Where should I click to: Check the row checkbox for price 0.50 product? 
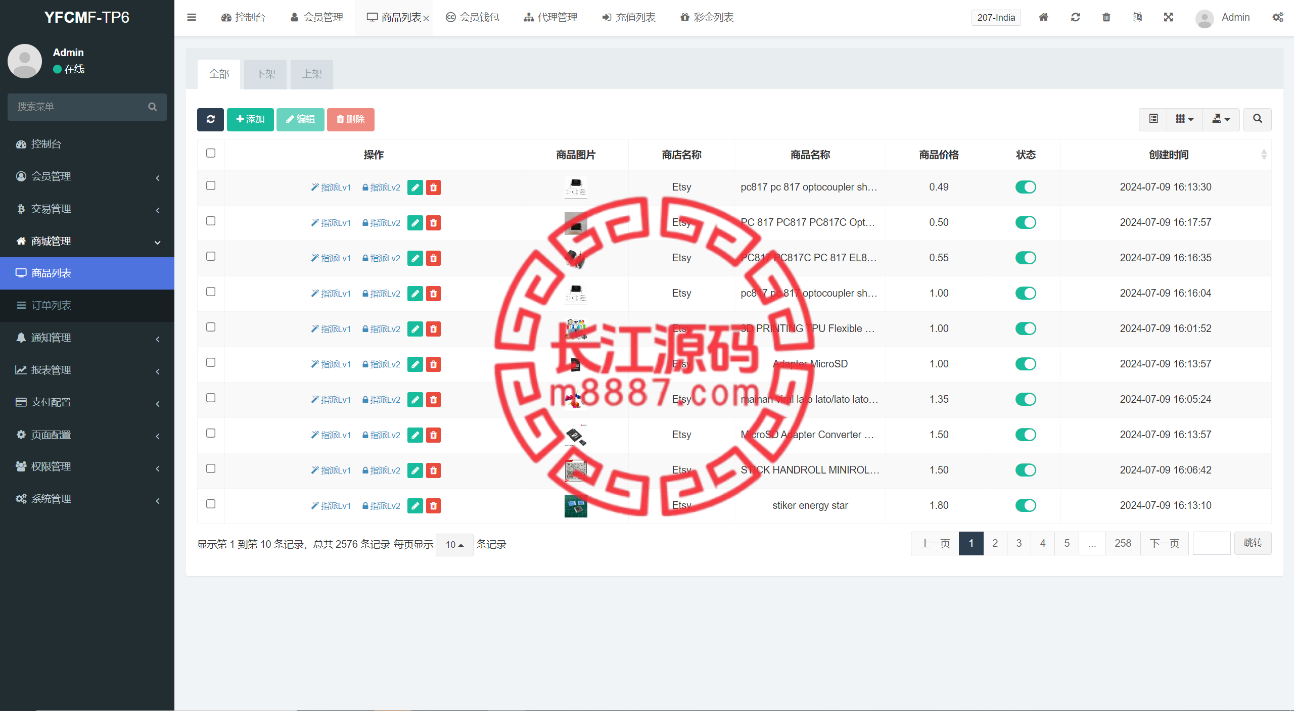(211, 221)
